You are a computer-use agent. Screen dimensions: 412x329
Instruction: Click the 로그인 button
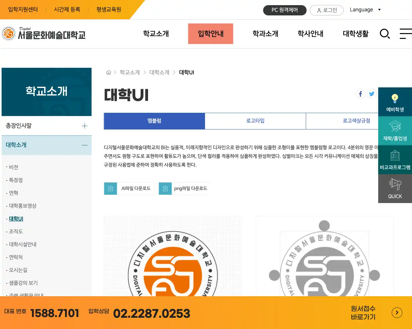327,10
